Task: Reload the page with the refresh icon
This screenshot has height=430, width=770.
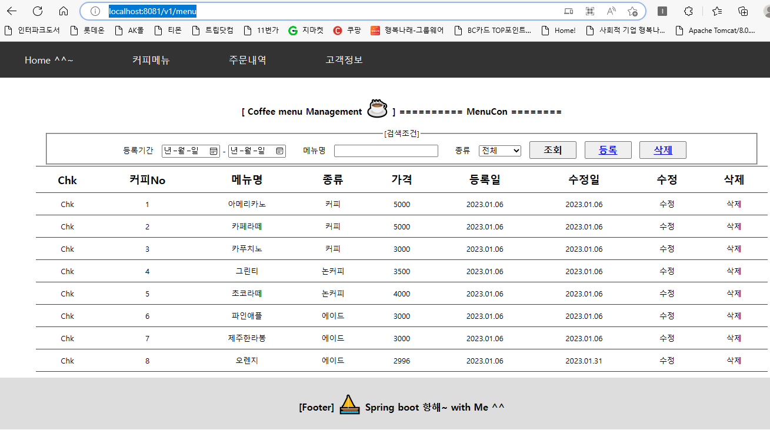Action: [x=38, y=11]
